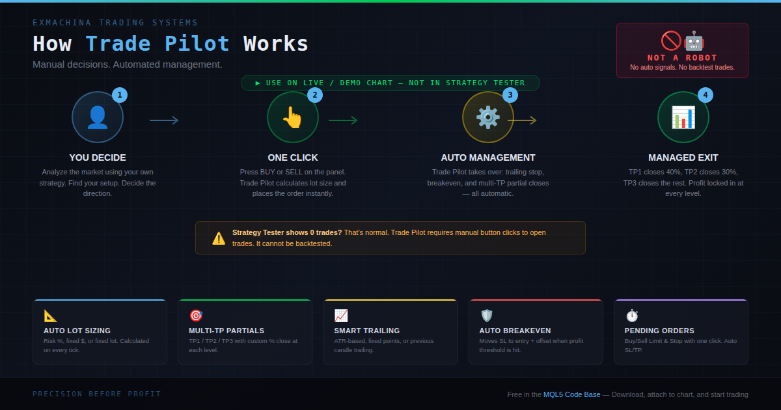Screen dimensions: 781x410
Task: Click the USE ON LIVE / DEMO CHART banner
Action: pyautogui.click(x=390, y=83)
